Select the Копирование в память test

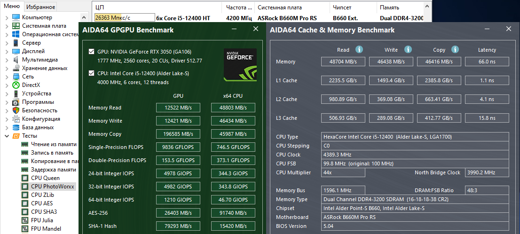click(x=54, y=161)
